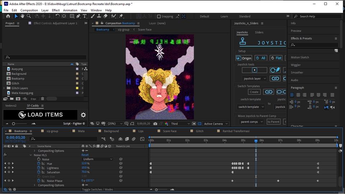Switch to the Sliders tab

click(259, 32)
